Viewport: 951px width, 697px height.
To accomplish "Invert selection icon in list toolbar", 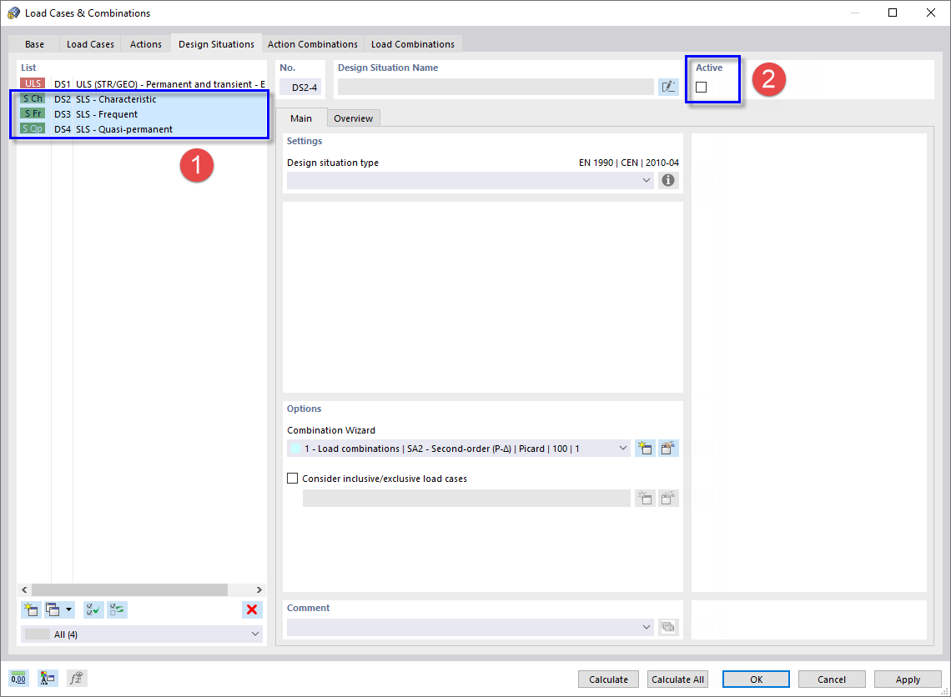I will point(117,609).
